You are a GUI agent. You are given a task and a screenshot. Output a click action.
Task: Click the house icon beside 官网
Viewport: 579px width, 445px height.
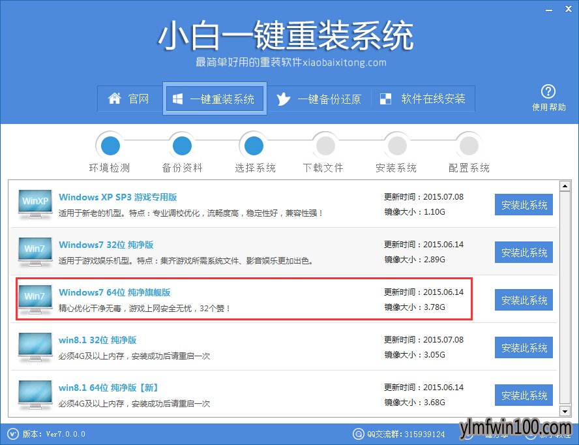click(x=115, y=99)
